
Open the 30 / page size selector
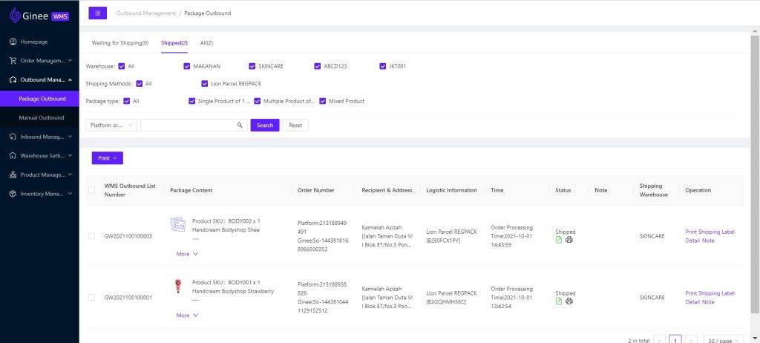point(722,340)
